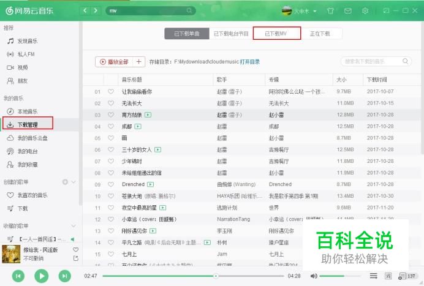Open the storage folder via 打开目录
The height and width of the screenshot is (286, 424).
(249, 62)
